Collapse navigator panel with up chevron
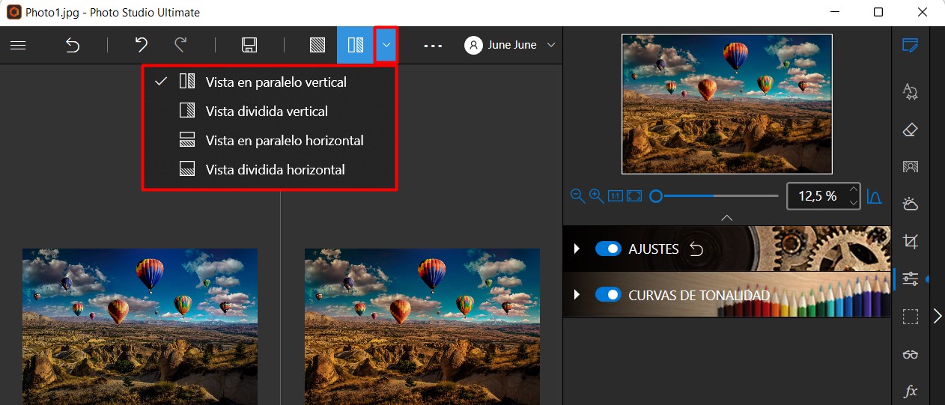 [726, 218]
